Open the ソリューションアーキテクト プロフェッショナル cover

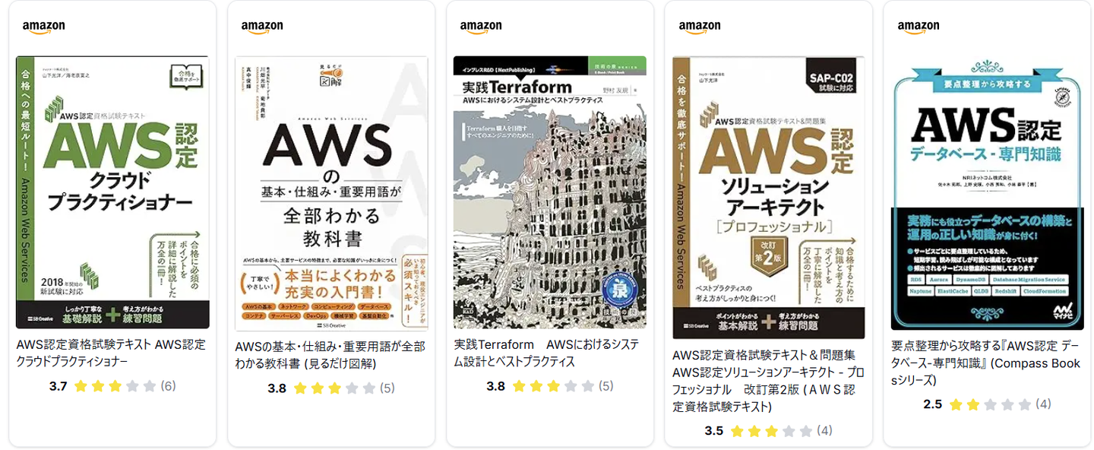click(769, 197)
